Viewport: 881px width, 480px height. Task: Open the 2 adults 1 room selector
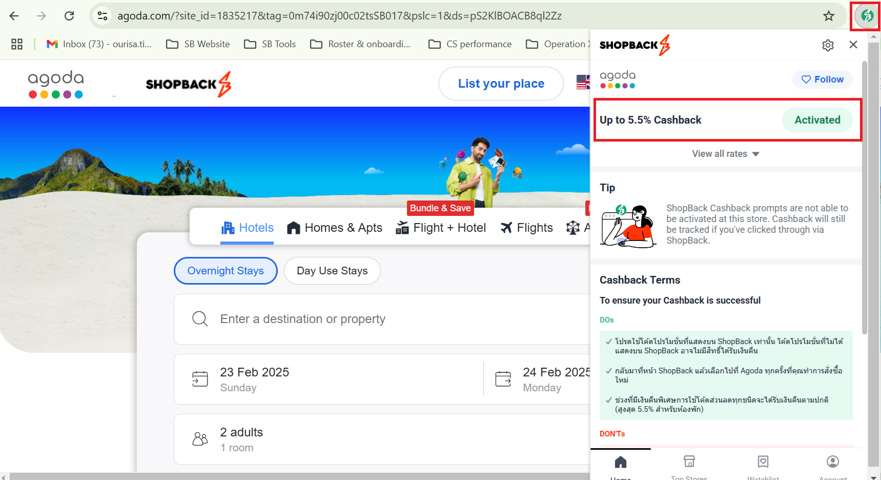pyautogui.click(x=382, y=439)
